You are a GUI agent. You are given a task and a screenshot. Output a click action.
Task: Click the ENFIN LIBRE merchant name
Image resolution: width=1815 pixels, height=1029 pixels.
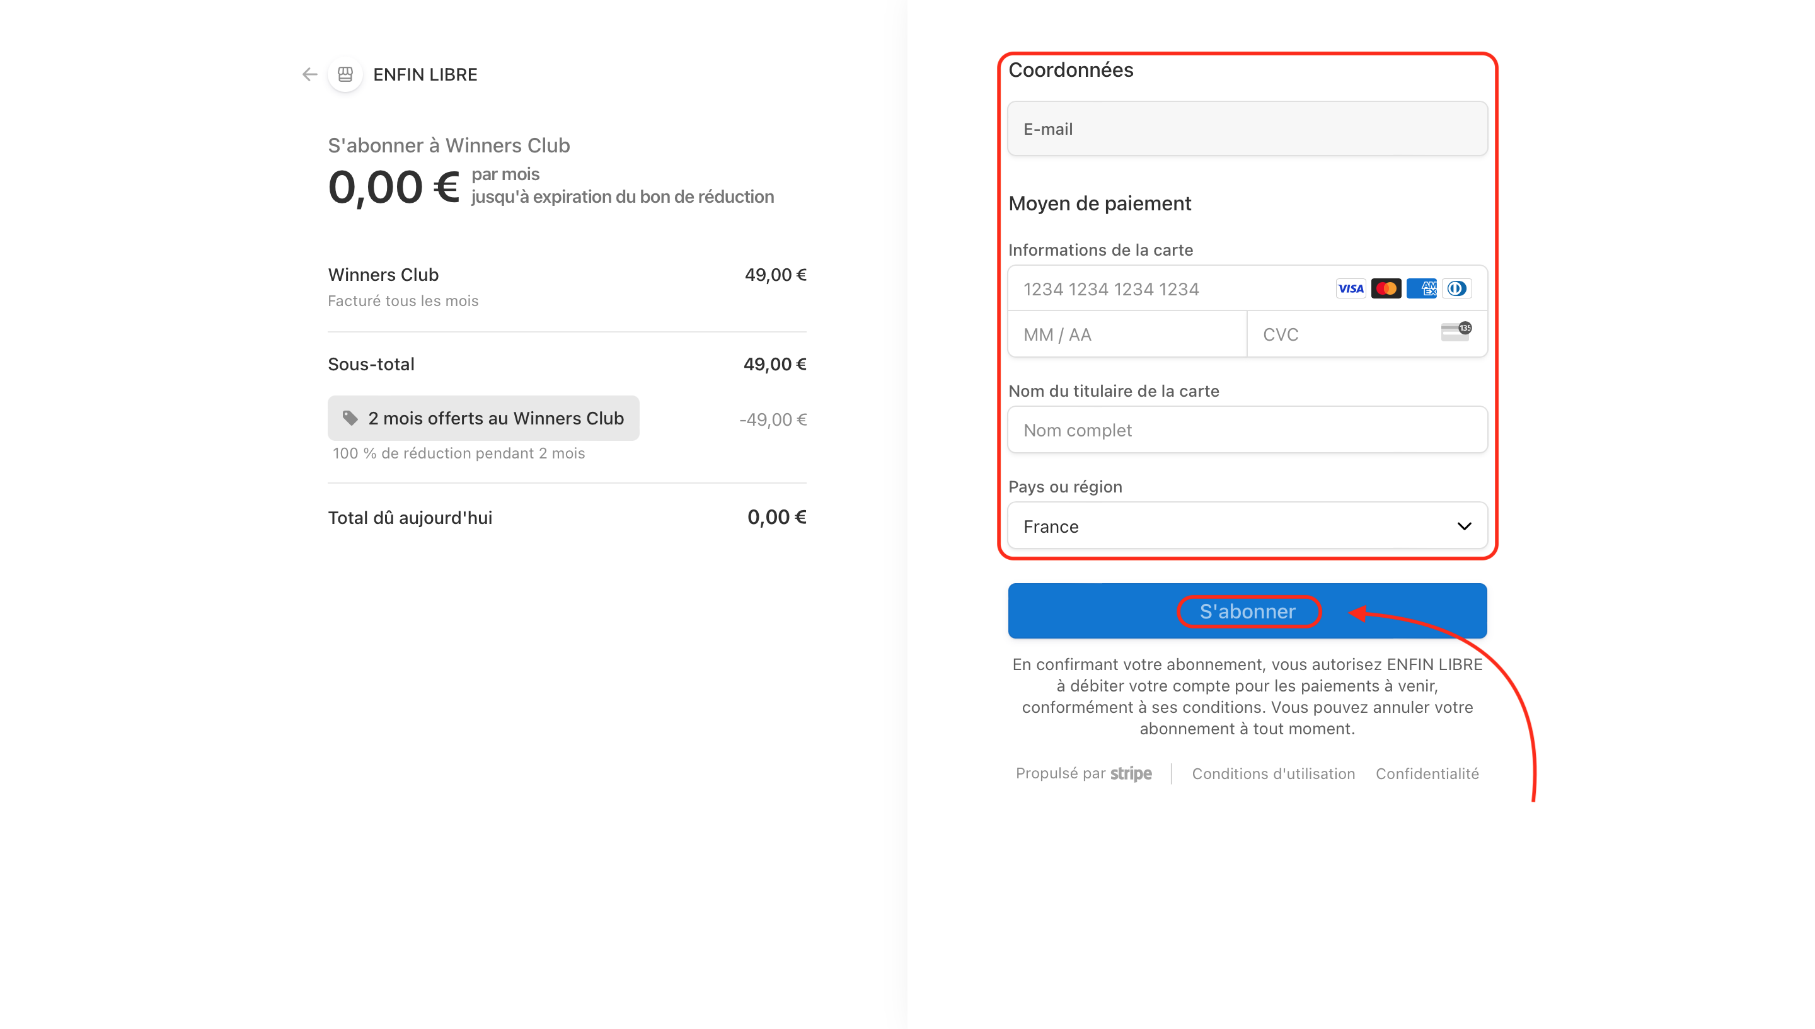click(x=425, y=74)
